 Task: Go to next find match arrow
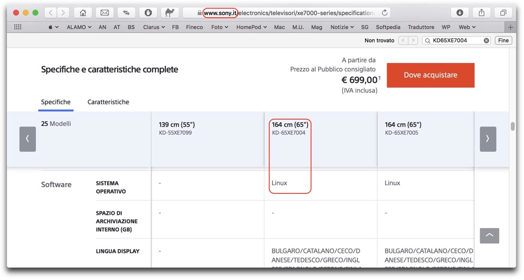coord(413,40)
